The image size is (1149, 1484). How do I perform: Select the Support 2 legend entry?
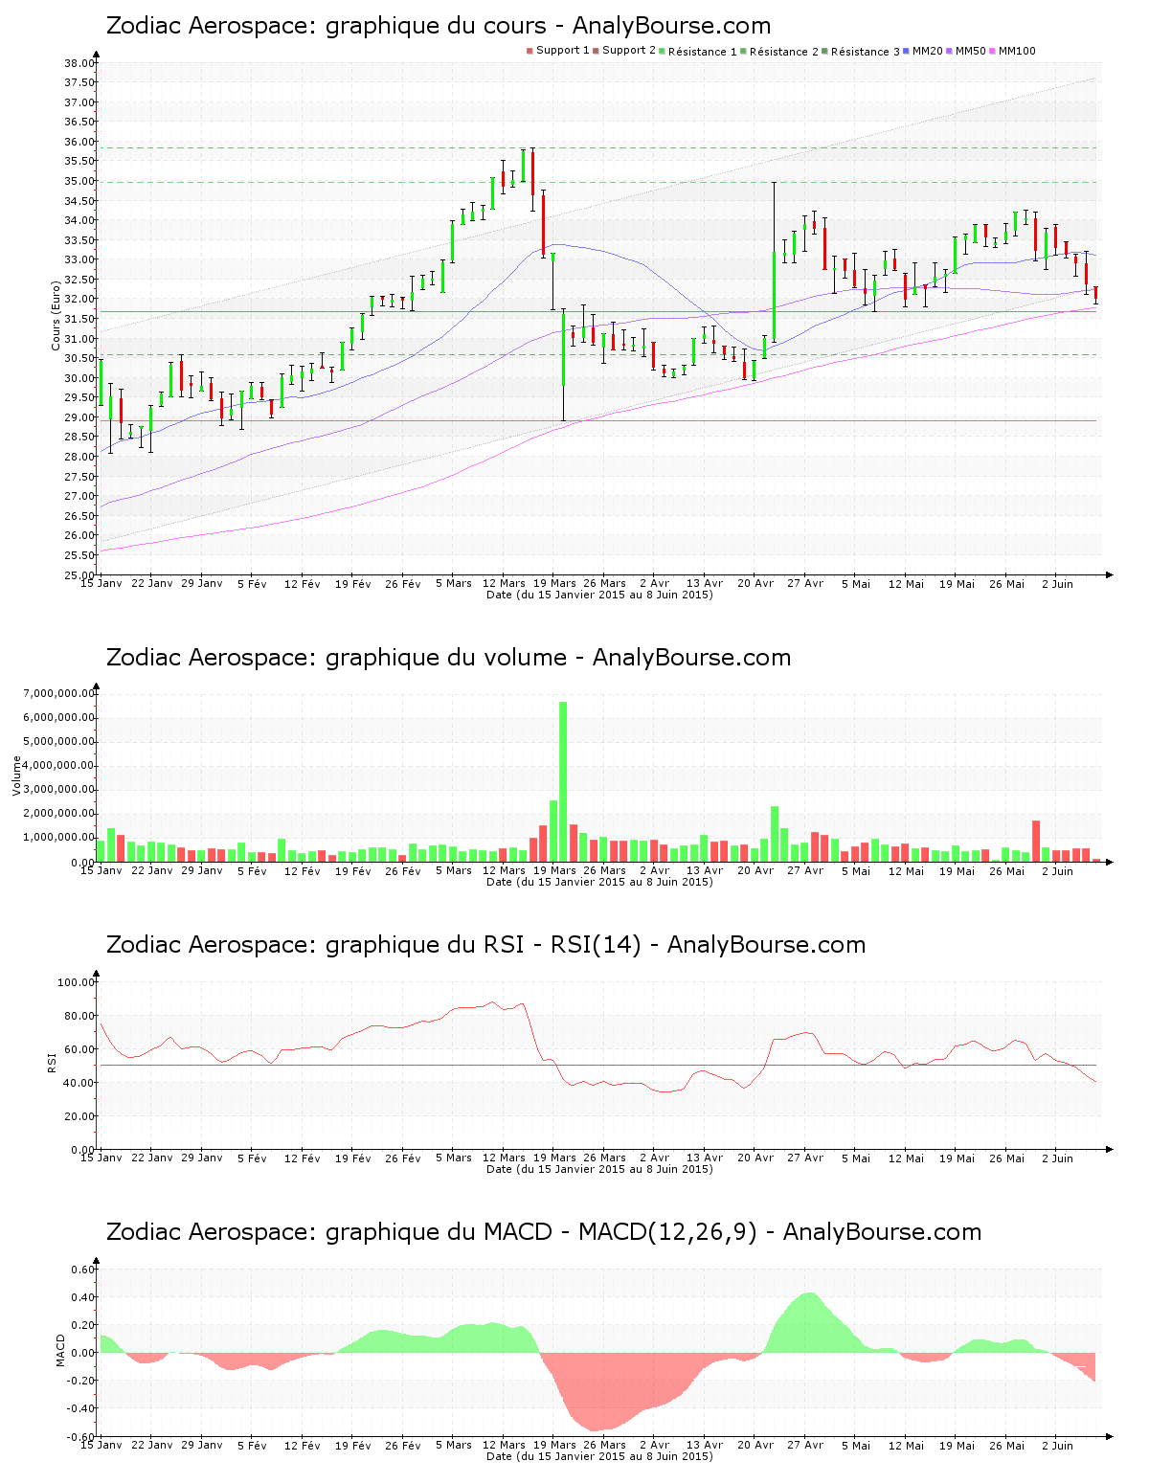624,51
